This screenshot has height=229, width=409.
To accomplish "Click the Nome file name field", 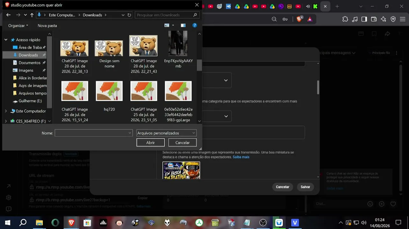I will pyautogui.click(x=93, y=133).
